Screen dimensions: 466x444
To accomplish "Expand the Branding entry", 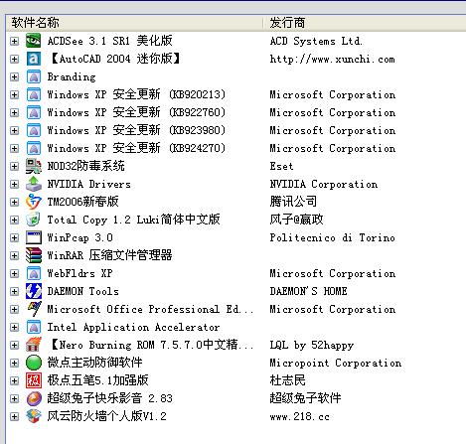I will (x=14, y=76).
